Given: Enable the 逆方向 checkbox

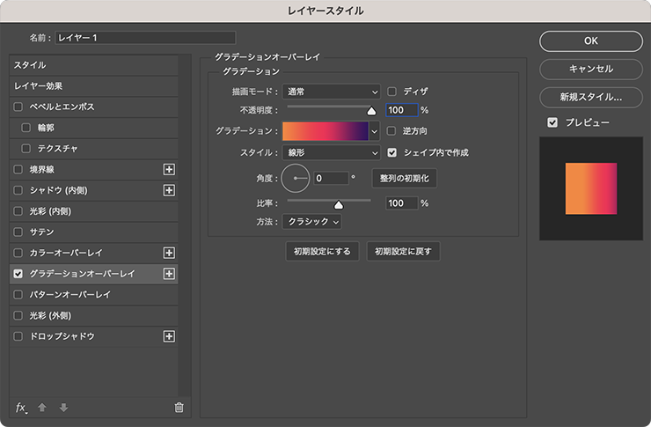Looking at the screenshot, I should [x=392, y=131].
